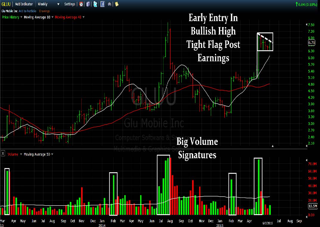The height and width of the screenshot is (227, 320).
Task: Share chart via Facebook icon
Action: [103, 4]
